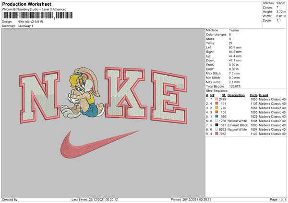Select the blue swatch for thread 566
Viewport: 288px width, 203px height.
coord(216,116)
